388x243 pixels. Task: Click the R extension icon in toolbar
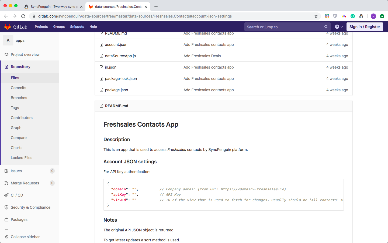point(327,16)
